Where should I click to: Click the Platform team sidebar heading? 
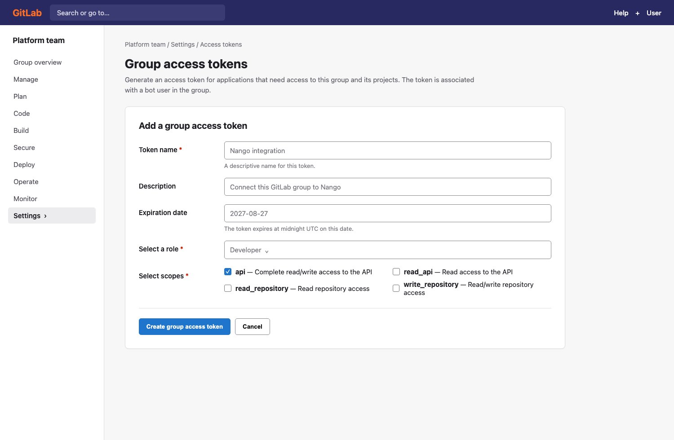click(39, 40)
